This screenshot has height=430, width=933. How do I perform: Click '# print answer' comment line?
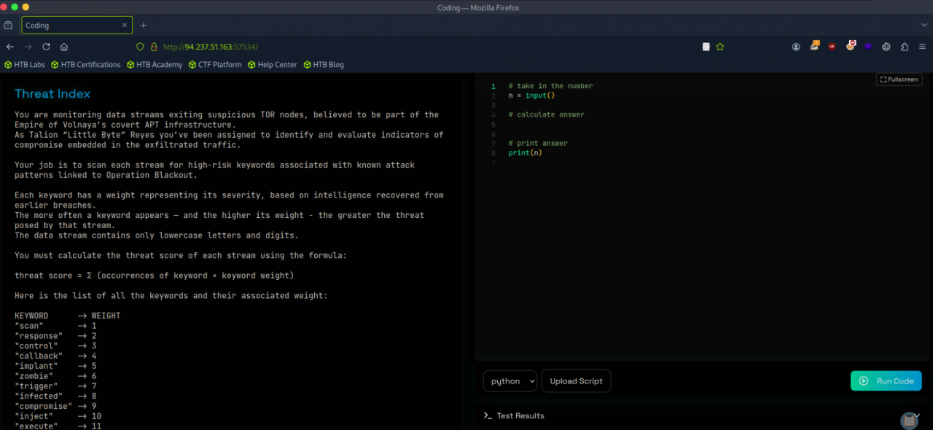(538, 144)
